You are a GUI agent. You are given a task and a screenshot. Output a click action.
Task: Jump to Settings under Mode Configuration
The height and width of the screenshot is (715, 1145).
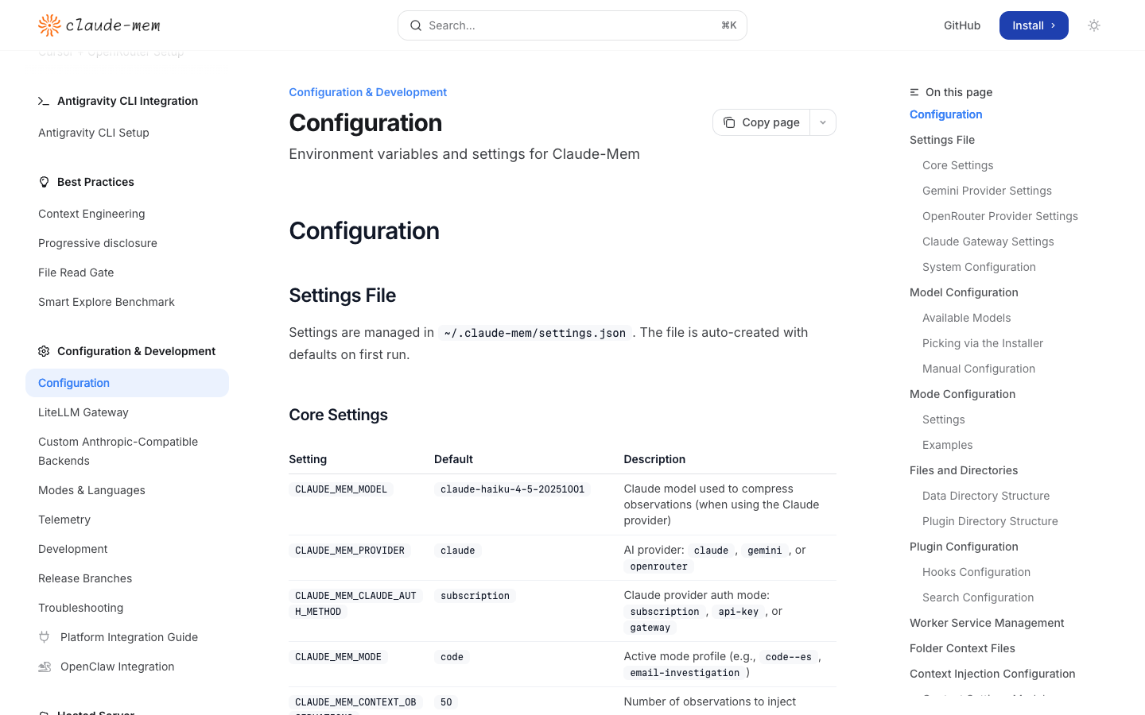(x=944, y=419)
